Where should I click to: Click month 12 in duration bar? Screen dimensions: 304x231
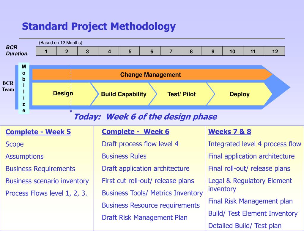point(275,51)
